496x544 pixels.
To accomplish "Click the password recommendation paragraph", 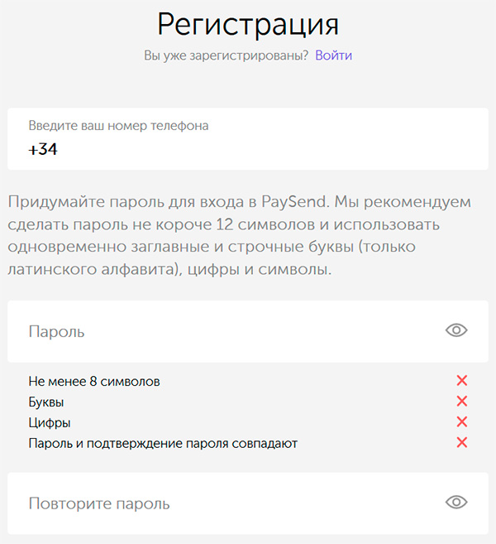I will click(x=240, y=236).
